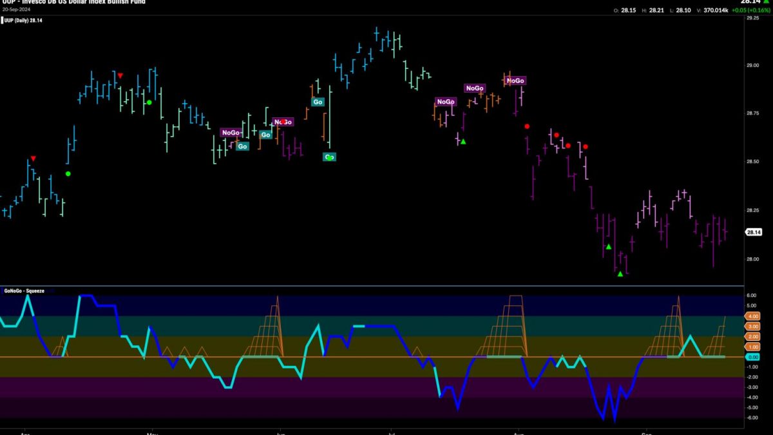The width and height of the screenshot is (773, 435).
Task: Click the rightmost NoGo label near 28.90
Action: (515, 81)
